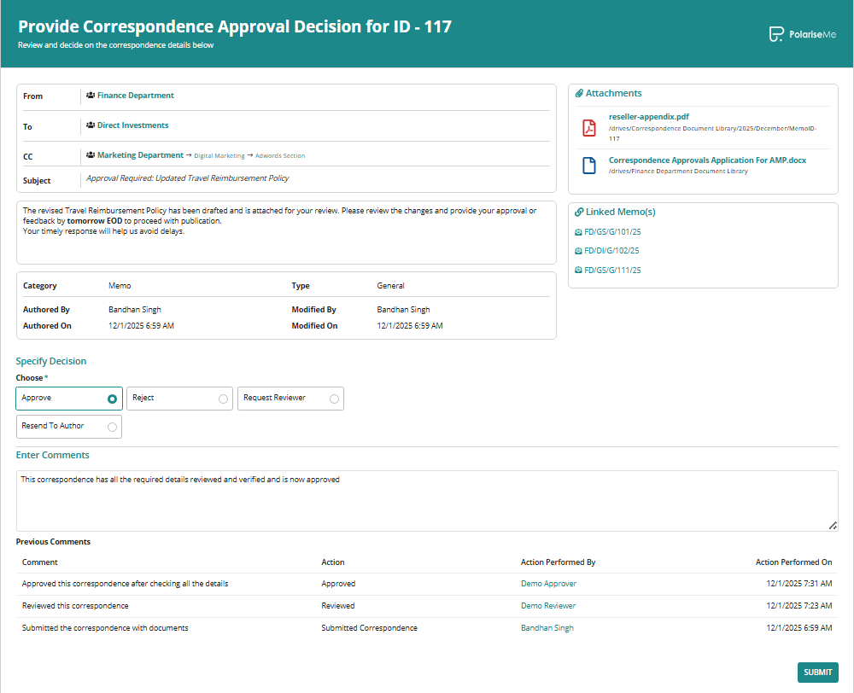This screenshot has height=693, width=854.
Task: Select the Approve radio option
Action: point(112,399)
